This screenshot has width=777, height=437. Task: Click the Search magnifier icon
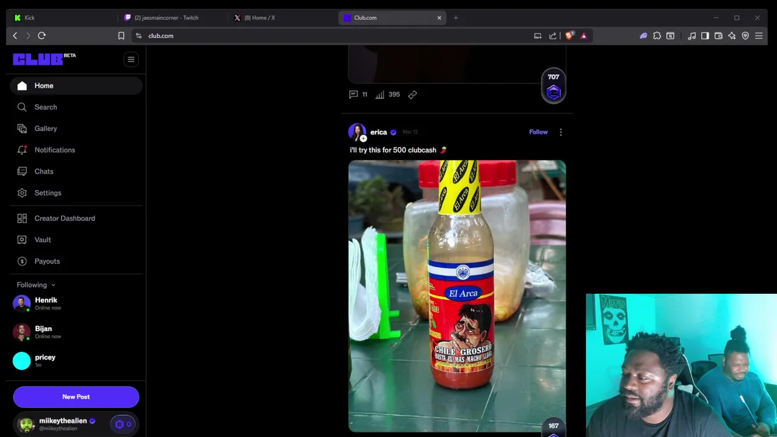(x=22, y=107)
